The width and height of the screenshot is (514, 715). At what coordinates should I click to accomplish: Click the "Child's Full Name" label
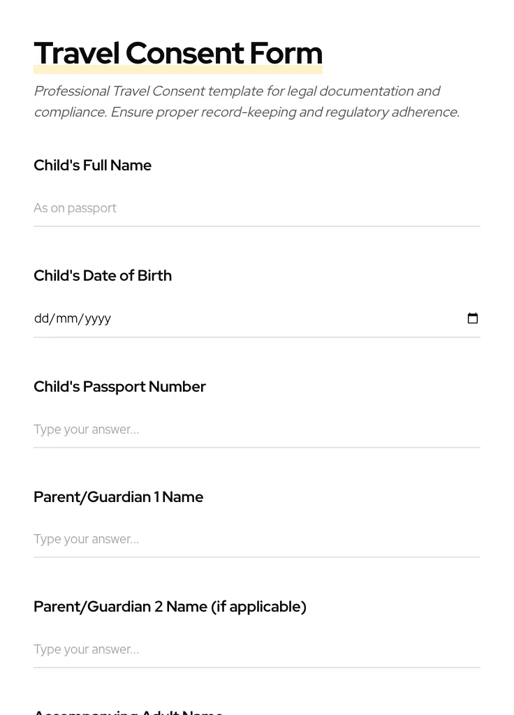92,165
